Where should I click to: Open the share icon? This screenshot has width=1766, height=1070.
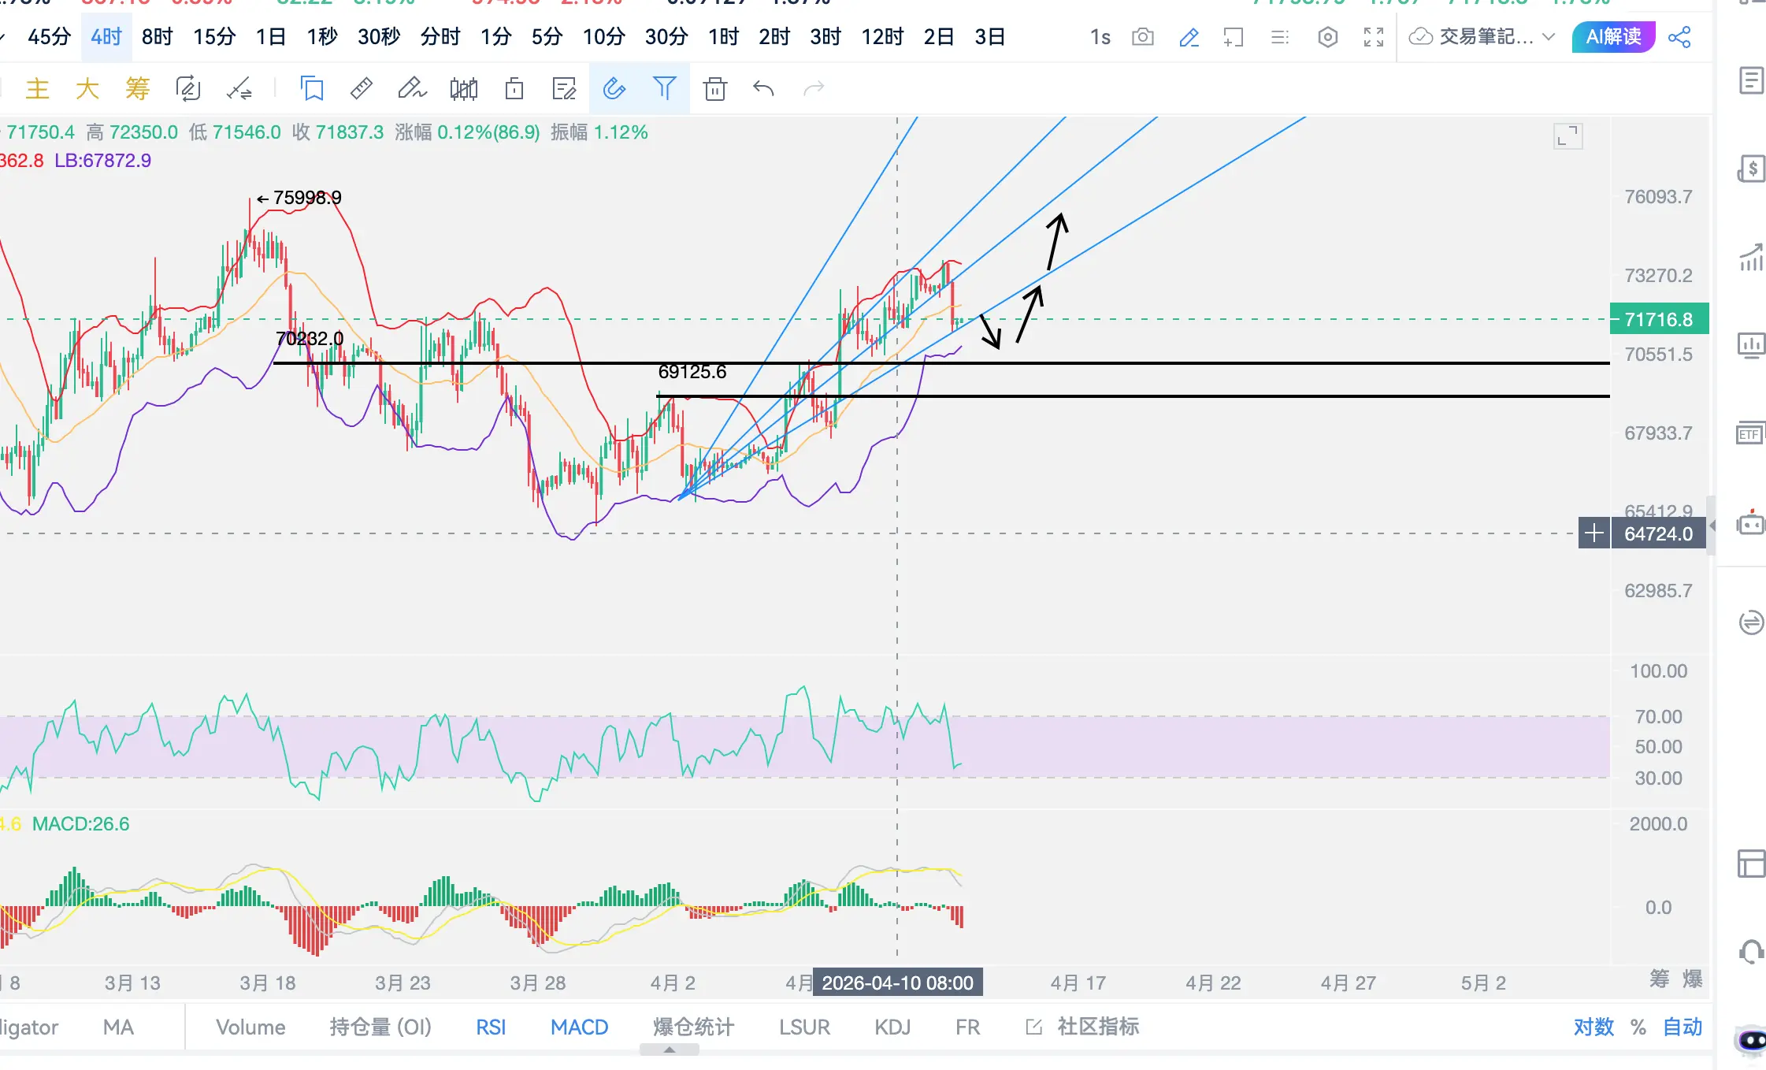pyautogui.click(x=1679, y=37)
